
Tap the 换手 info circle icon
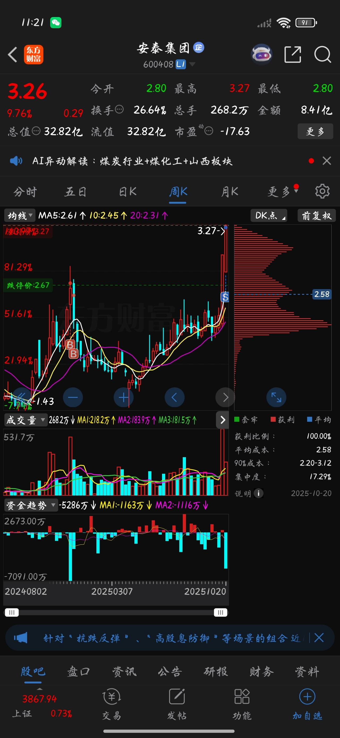click(119, 109)
